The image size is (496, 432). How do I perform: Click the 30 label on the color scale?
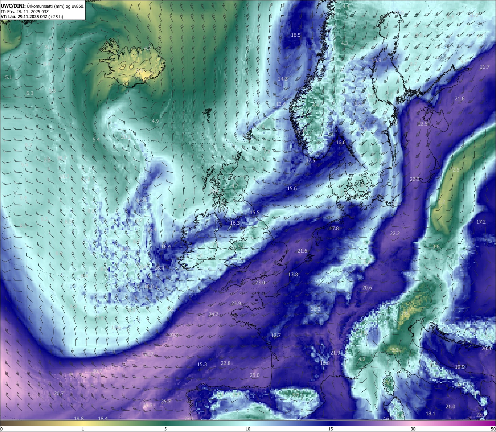[413, 429]
